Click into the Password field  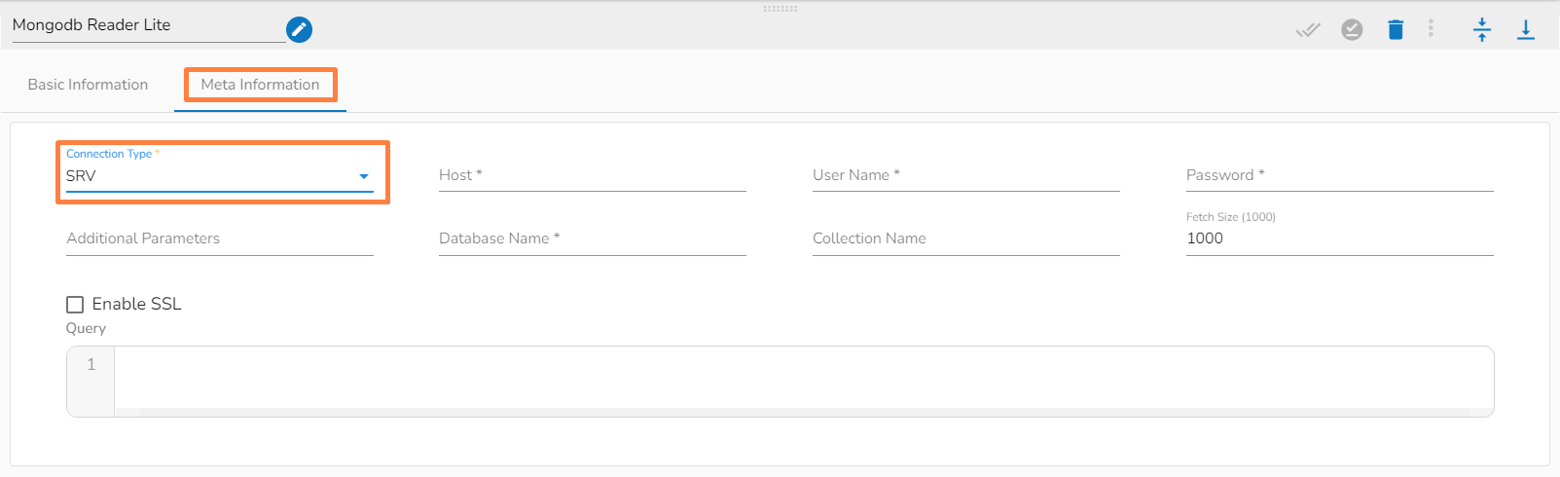point(1339,175)
